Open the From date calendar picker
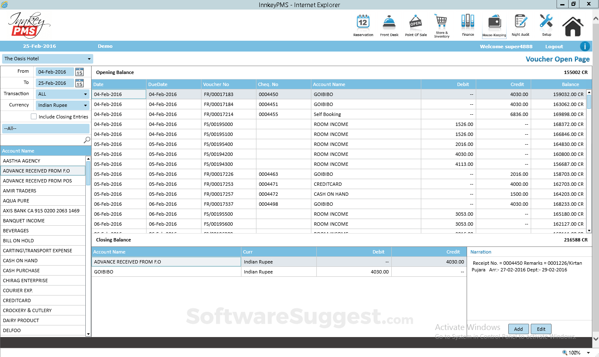The image size is (599, 357). pos(80,72)
